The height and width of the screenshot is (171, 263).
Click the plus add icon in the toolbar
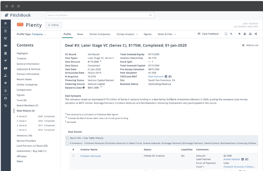pos(239,34)
